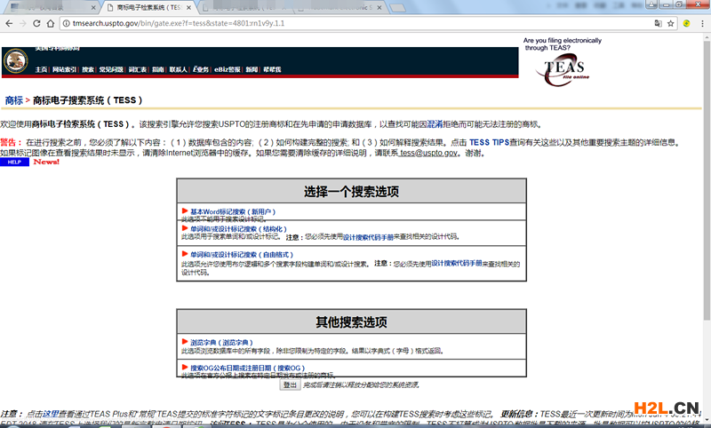The height and width of the screenshot is (428, 711).
Task: Open 设计搜索代码手册 link in free-form option
Action: click(457, 263)
